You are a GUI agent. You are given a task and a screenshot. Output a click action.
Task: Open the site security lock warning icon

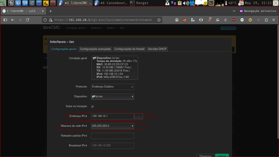coord(51,20)
